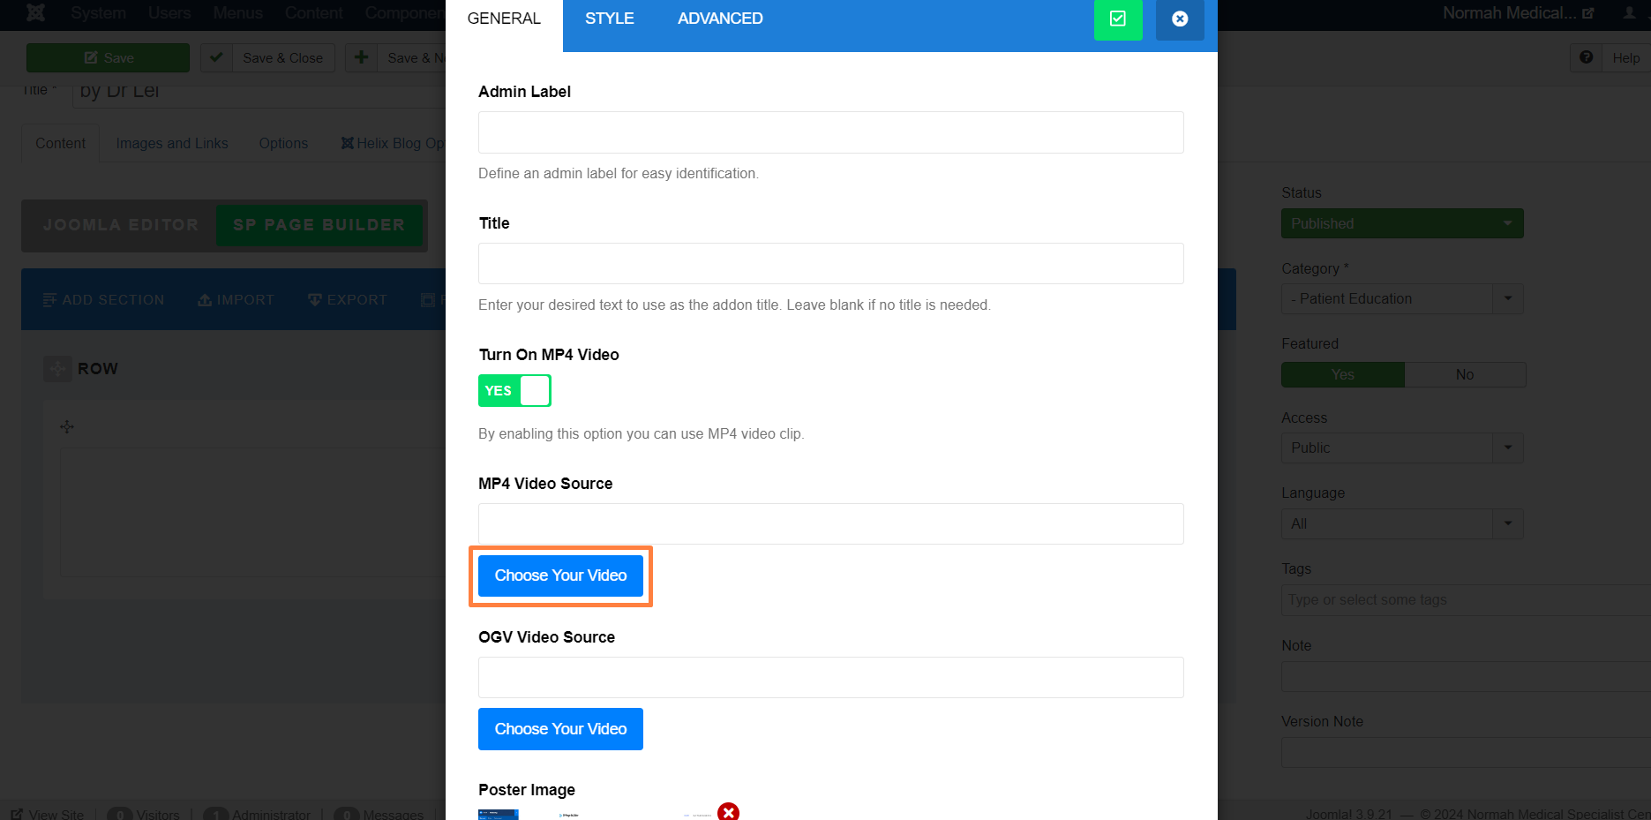This screenshot has height=820, width=1651.
Task: Click EXPORT in page builder toolbar
Action: pos(348,300)
